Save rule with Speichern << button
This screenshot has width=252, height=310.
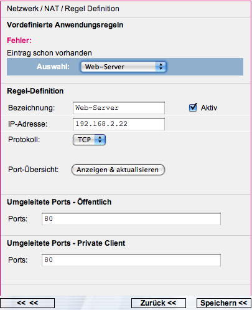coord(224,303)
